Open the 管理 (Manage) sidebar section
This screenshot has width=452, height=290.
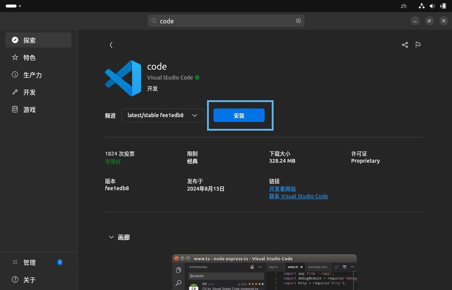[38, 262]
